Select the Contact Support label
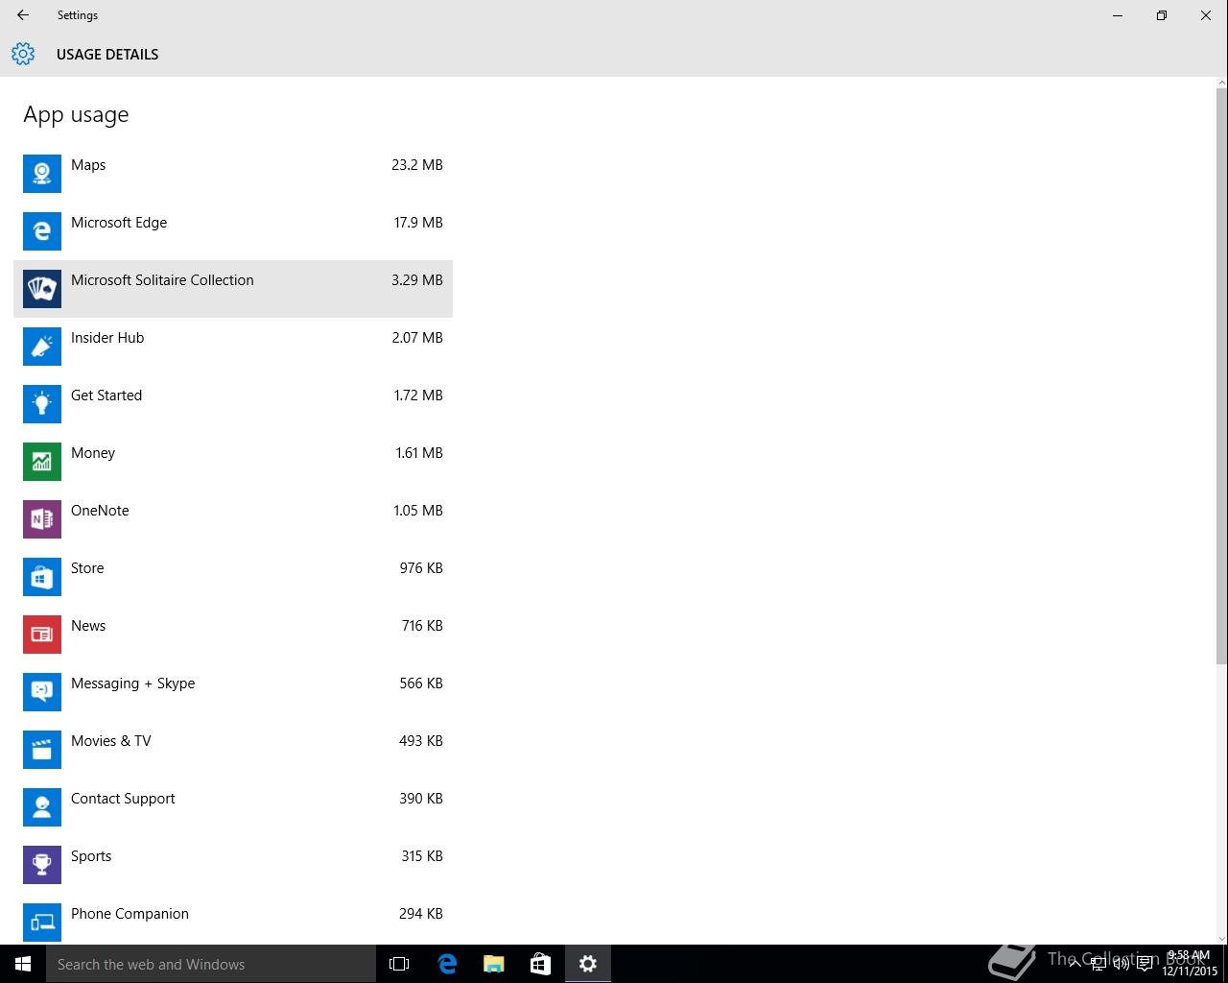The image size is (1228, 983). pos(123,799)
